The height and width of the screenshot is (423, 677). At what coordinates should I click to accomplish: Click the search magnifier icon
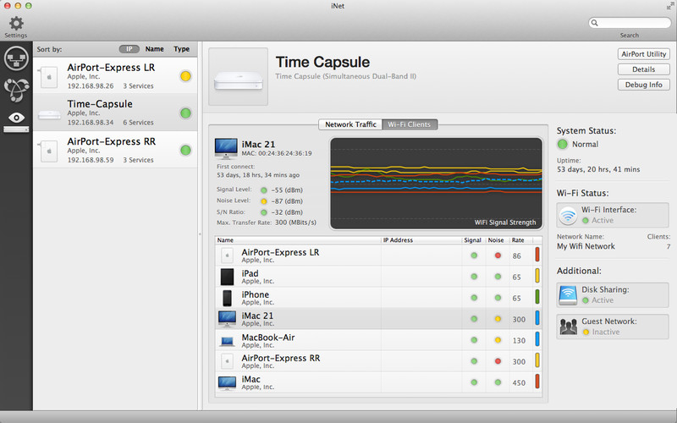coord(595,23)
